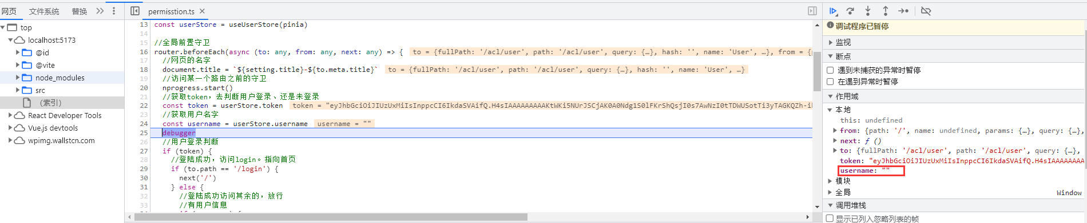Viewport: 1087px width, 223px height.
Task: Expand the node_modules folder
Action: (18, 78)
